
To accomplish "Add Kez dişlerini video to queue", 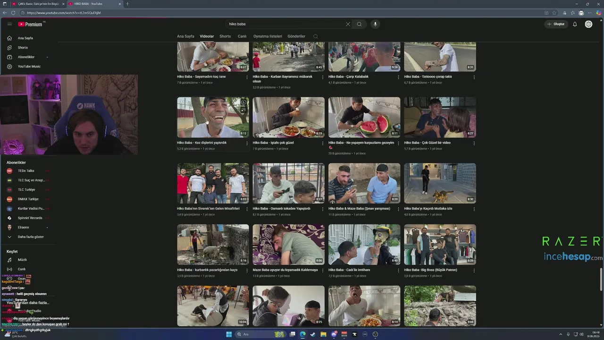I will point(243,110).
